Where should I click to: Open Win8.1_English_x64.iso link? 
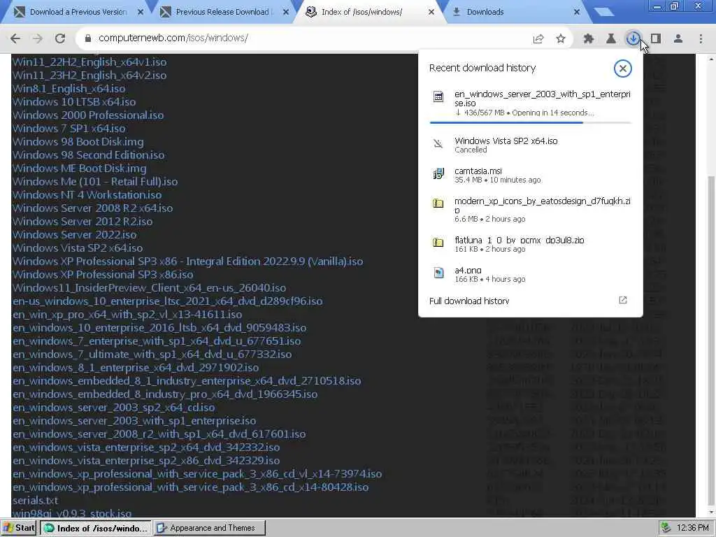[x=69, y=89]
